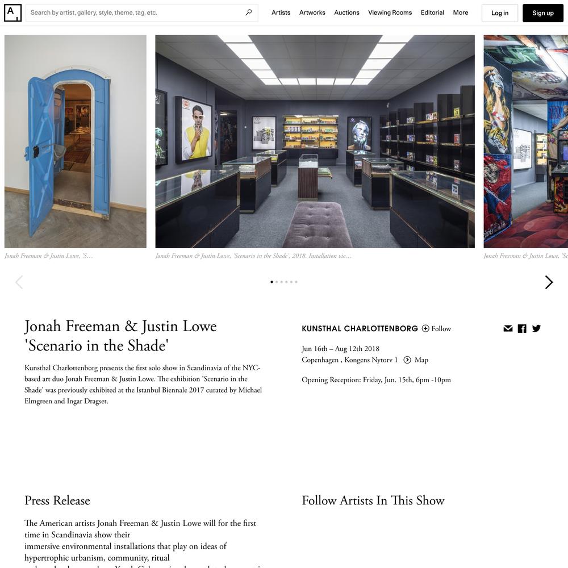The image size is (568, 568).
Task: Open the Artists menu item
Action: click(281, 12)
